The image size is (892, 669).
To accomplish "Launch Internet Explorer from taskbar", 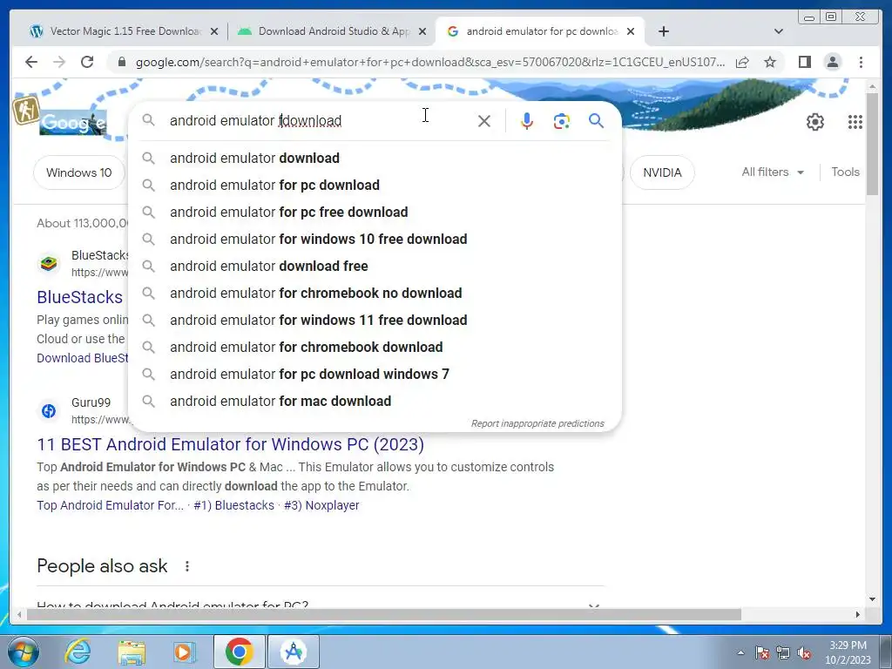I will point(78,652).
